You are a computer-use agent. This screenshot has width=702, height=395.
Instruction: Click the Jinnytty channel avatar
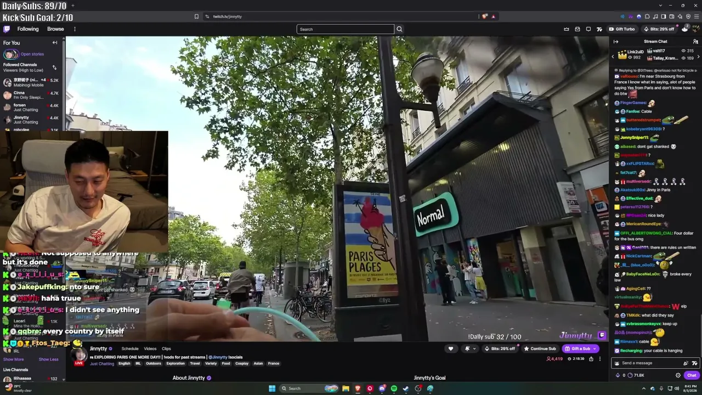79,354
